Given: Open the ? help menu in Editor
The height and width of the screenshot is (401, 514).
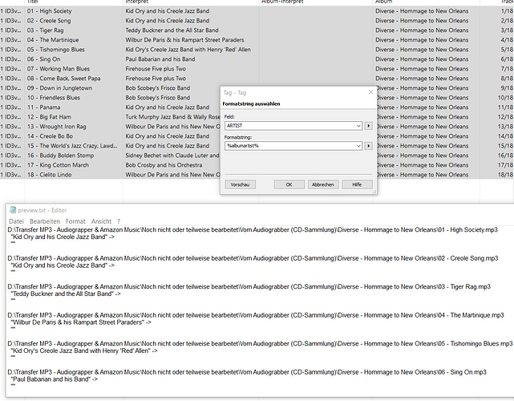Looking at the screenshot, I should click(x=119, y=221).
